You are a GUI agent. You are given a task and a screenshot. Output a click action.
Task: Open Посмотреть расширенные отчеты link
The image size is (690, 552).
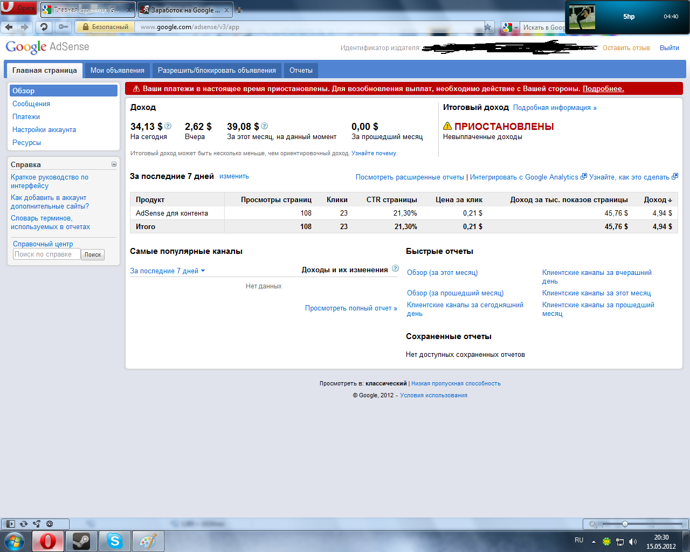click(410, 177)
